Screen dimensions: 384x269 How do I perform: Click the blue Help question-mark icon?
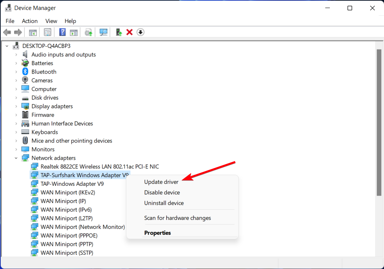click(x=63, y=32)
